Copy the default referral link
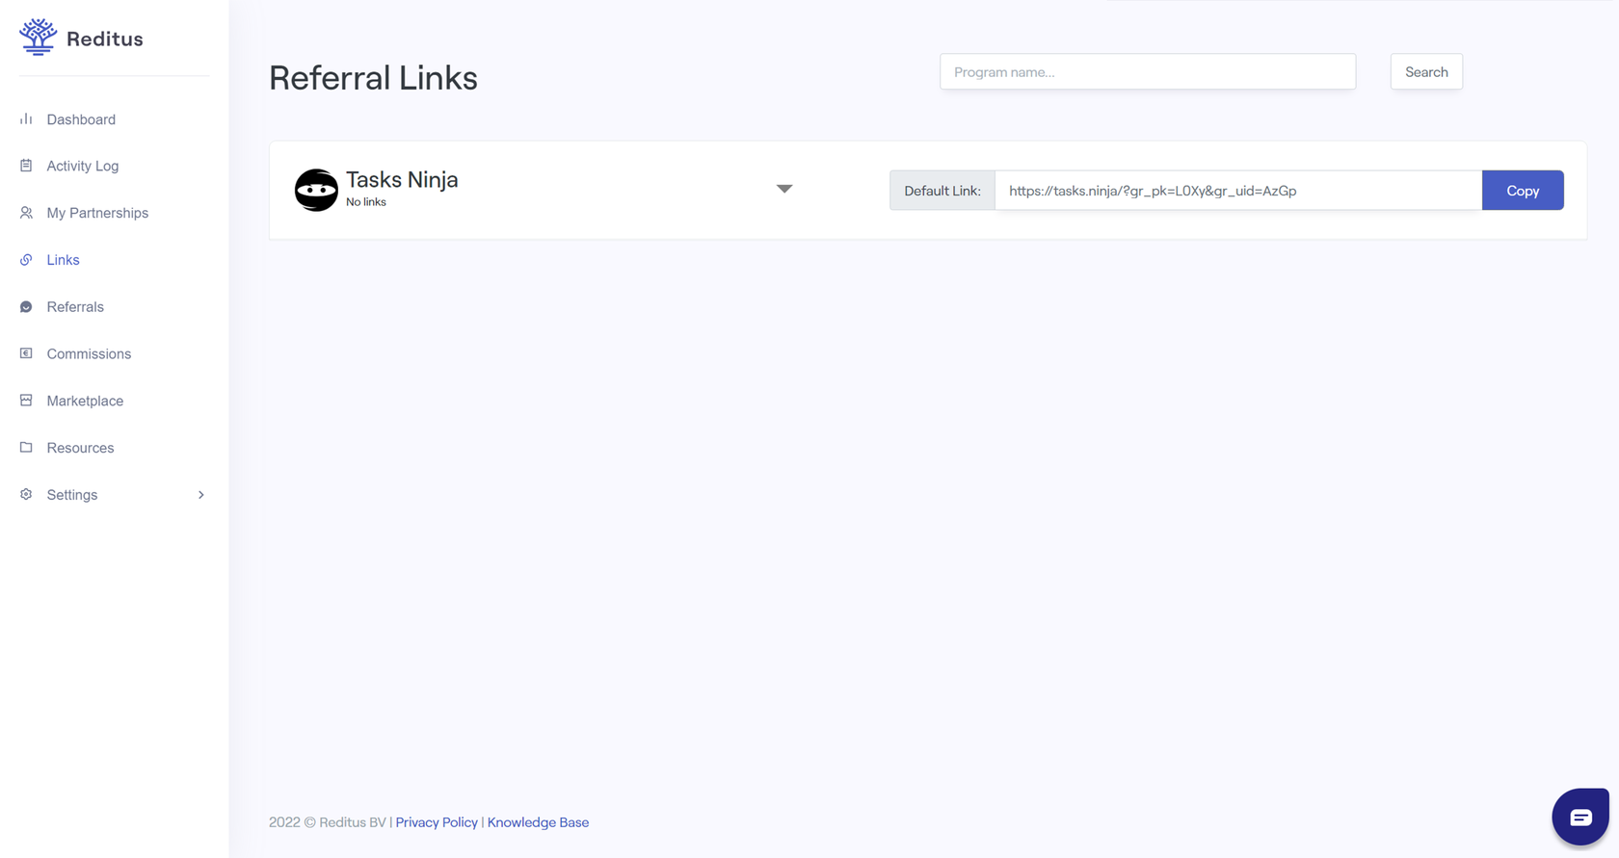 [1522, 191]
